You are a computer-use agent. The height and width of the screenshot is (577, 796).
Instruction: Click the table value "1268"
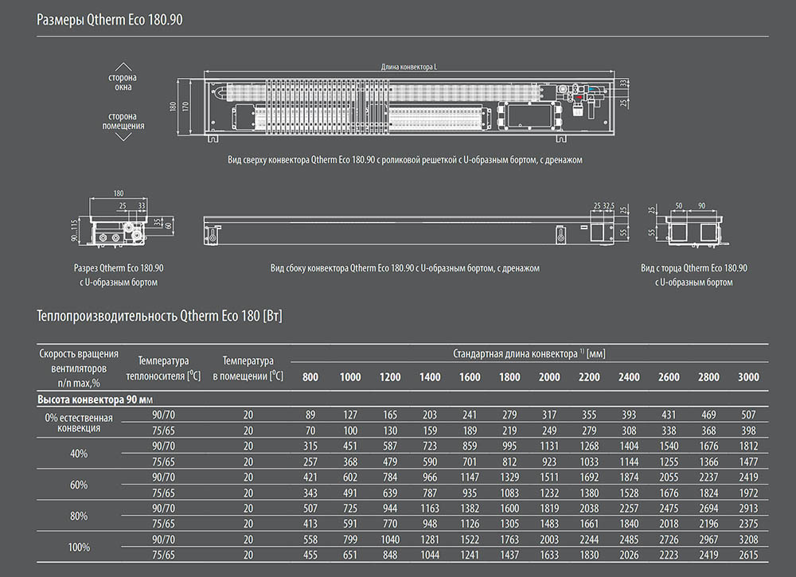coord(589,446)
